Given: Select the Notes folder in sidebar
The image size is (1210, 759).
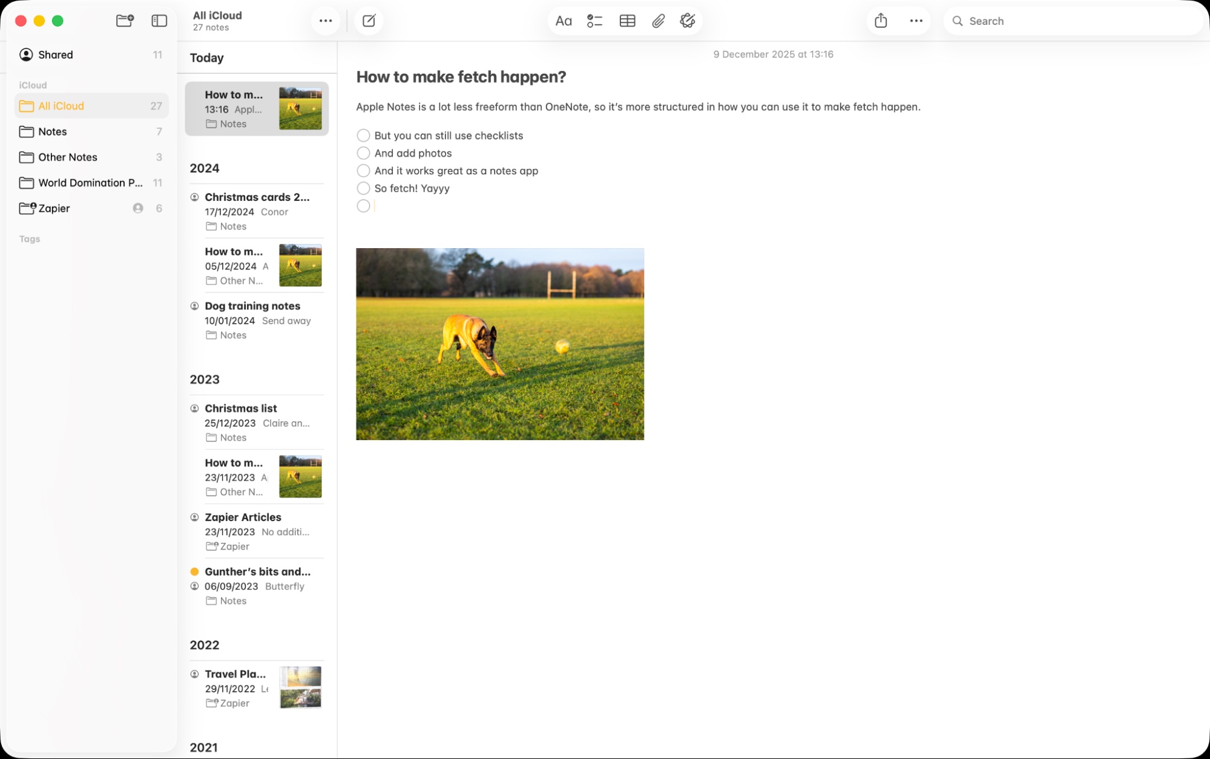Looking at the screenshot, I should click(x=52, y=131).
